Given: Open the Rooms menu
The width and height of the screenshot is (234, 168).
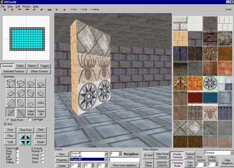Looking at the screenshot, I should pos(27,7).
